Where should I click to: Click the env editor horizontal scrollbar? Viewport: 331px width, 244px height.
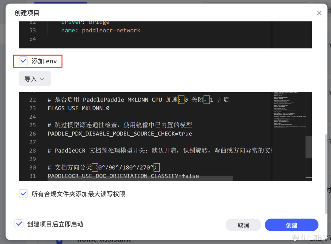coord(140,178)
